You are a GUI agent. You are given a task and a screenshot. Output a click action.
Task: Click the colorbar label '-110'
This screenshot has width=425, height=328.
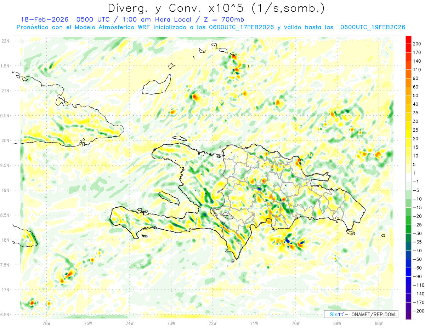(x=418, y=285)
